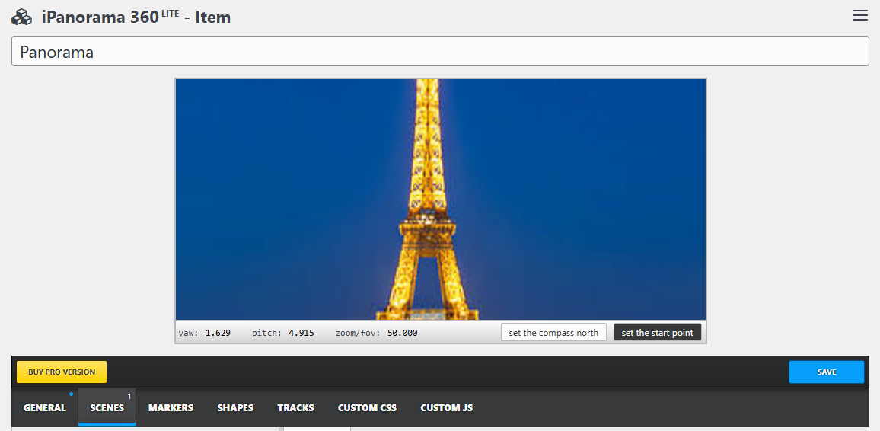Screen dimensions: 880x431
Task: Select the pitch value 4.915
Action: pos(301,333)
